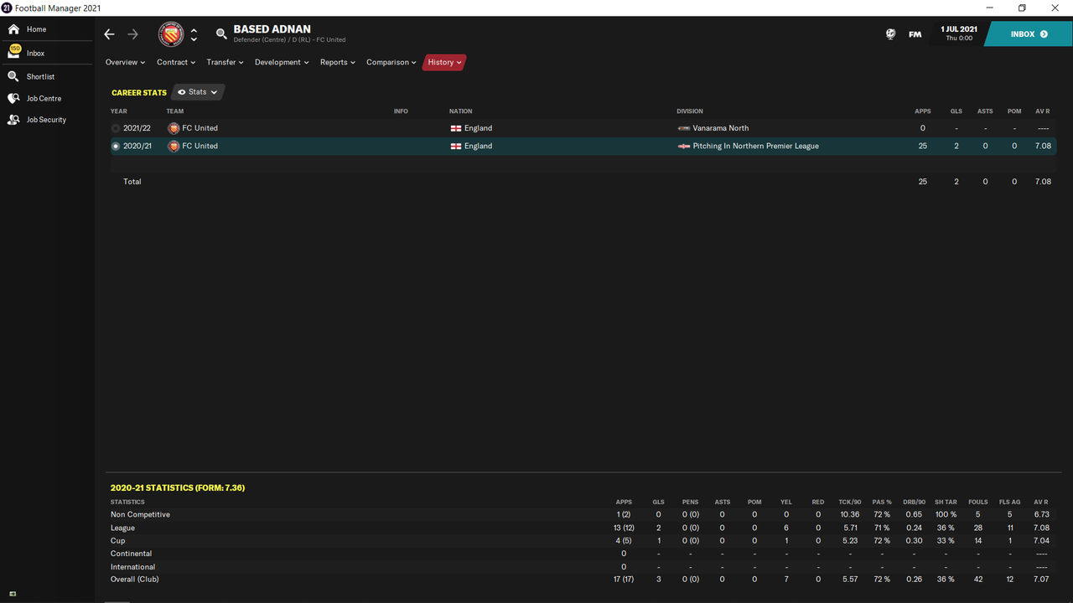The height and width of the screenshot is (603, 1073).
Task: Select the 2020/21 season radio button
Action: pos(116,146)
